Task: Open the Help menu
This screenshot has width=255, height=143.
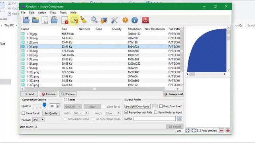Action: (x=73, y=12)
